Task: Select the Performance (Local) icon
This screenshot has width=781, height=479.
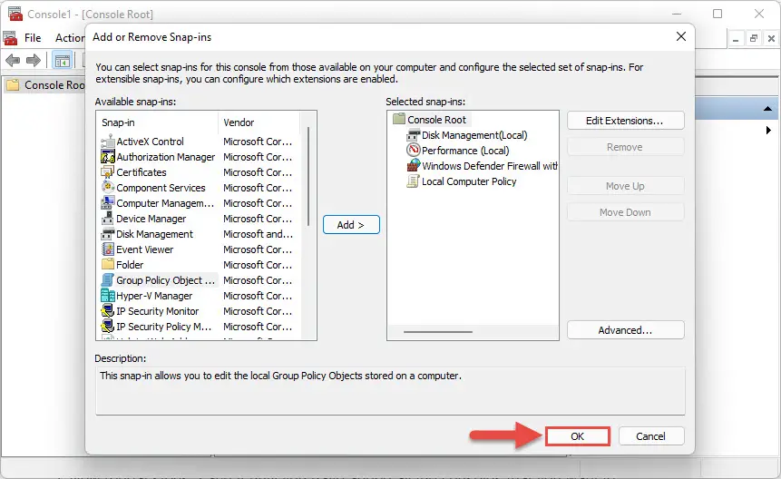Action: pyautogui.click(x=414, y=151)
